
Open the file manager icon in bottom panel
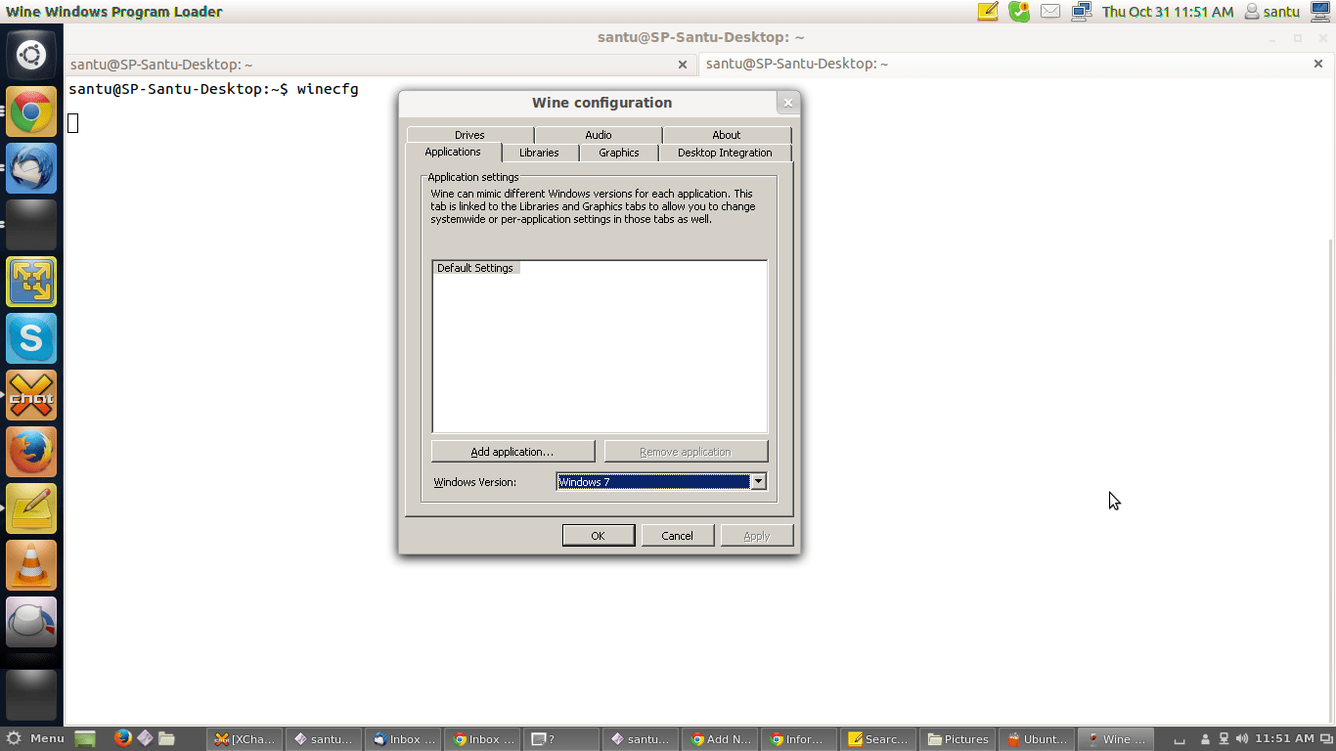[x=167, y=739]
